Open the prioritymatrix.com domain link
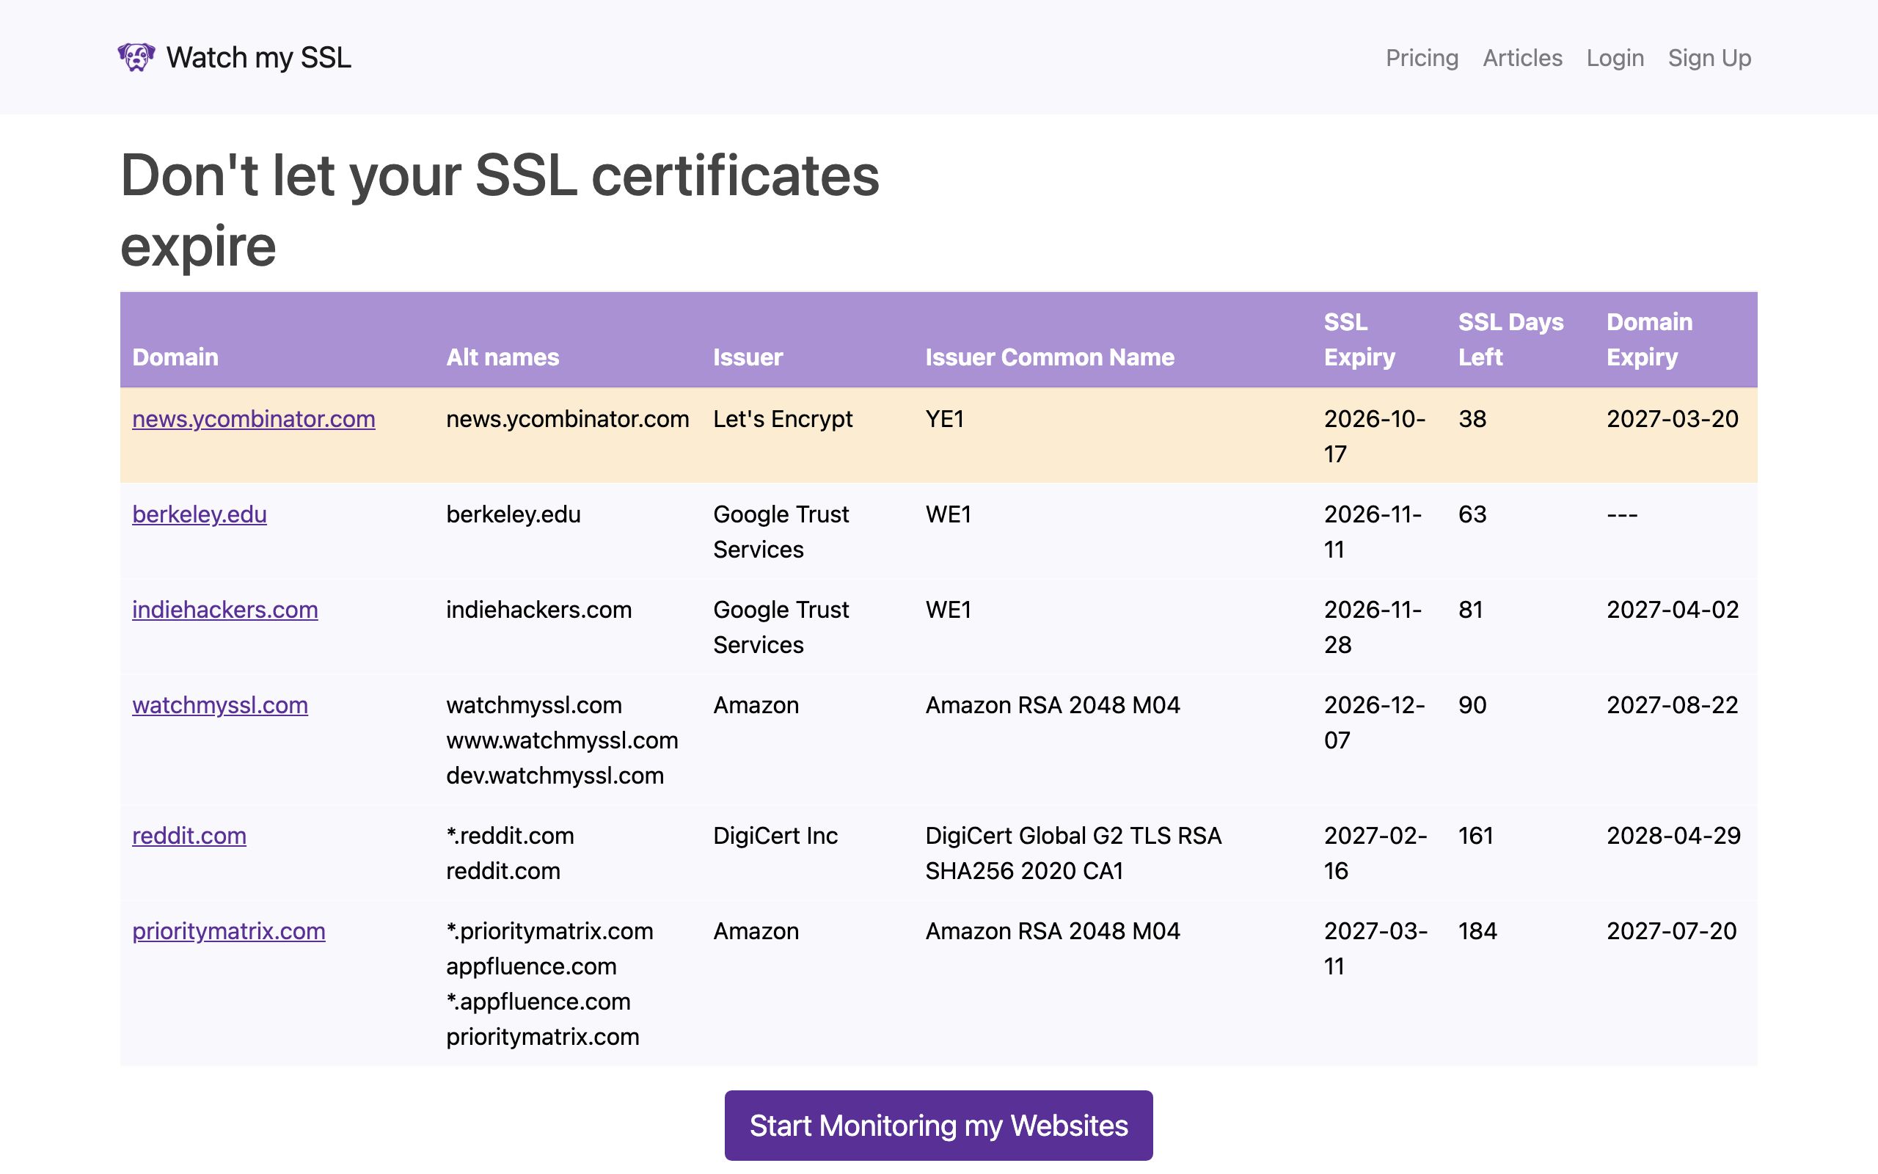Viewport: 1878px width, 1174px height. 229,931
